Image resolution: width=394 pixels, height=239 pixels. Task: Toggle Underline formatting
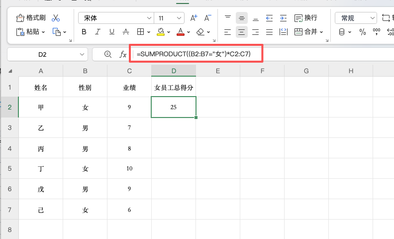coord(112,32)
